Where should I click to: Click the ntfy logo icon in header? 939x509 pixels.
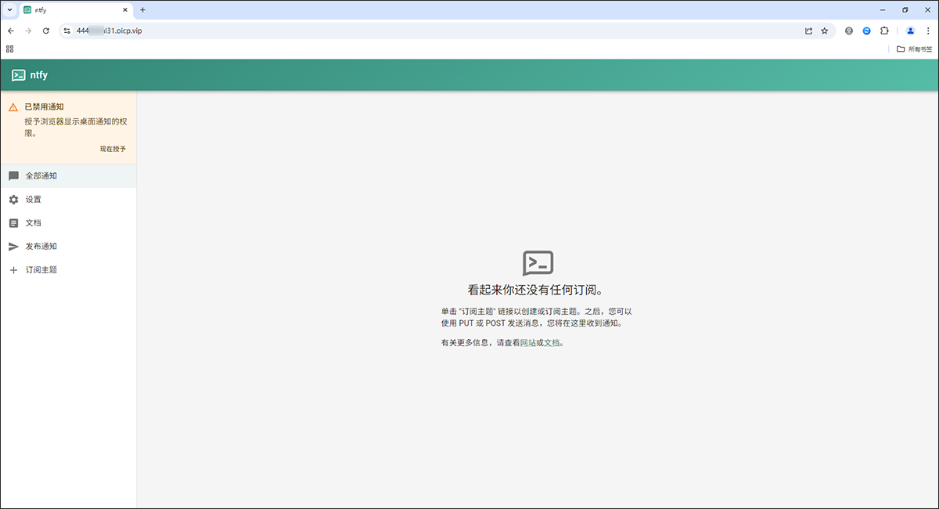19,75
